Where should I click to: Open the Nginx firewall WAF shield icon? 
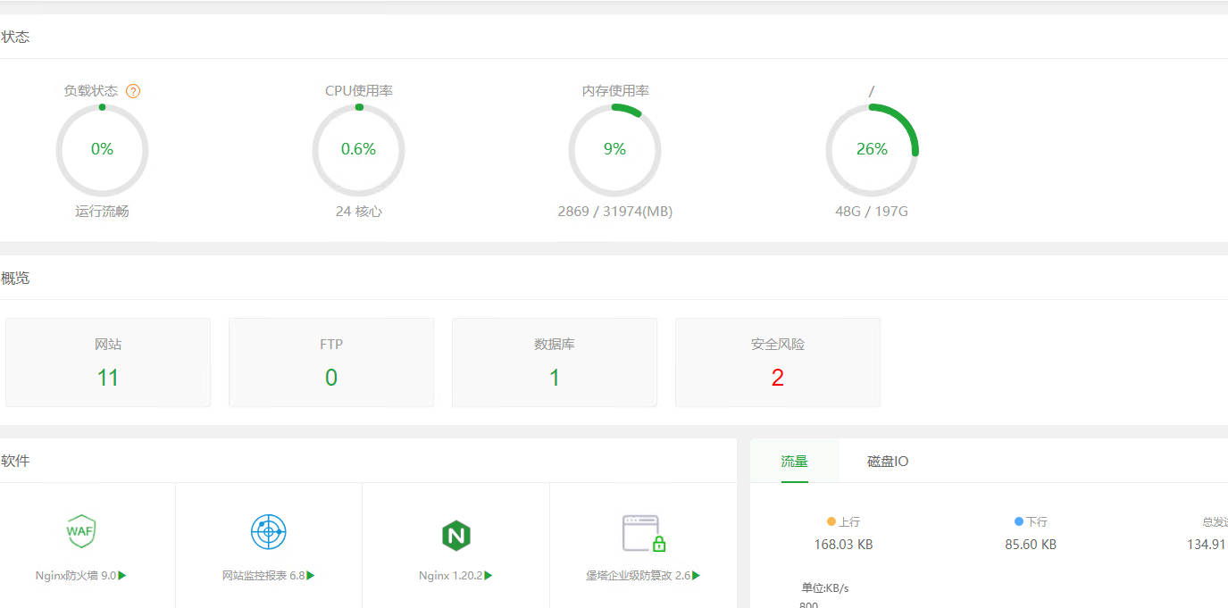coord(80,531)
